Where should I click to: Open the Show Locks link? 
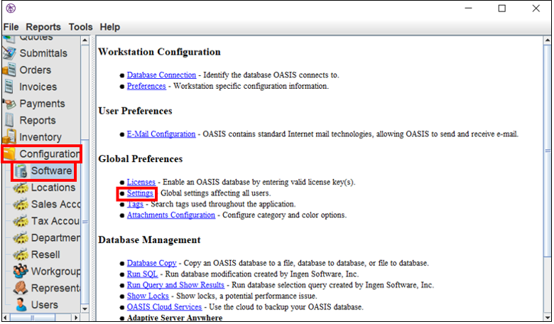click(x=148, y=296)
